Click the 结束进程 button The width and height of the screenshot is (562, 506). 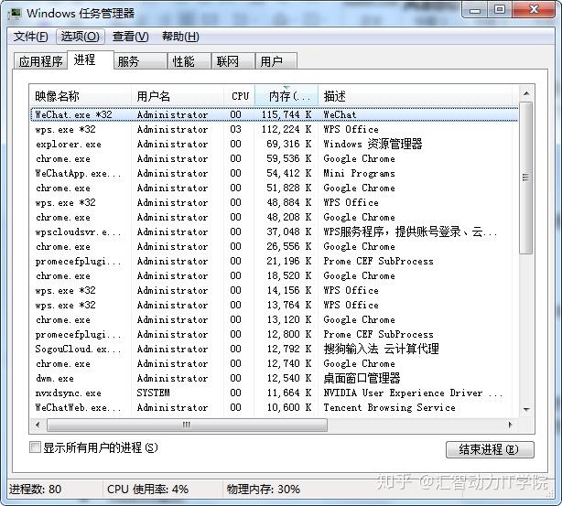(490, 449)
